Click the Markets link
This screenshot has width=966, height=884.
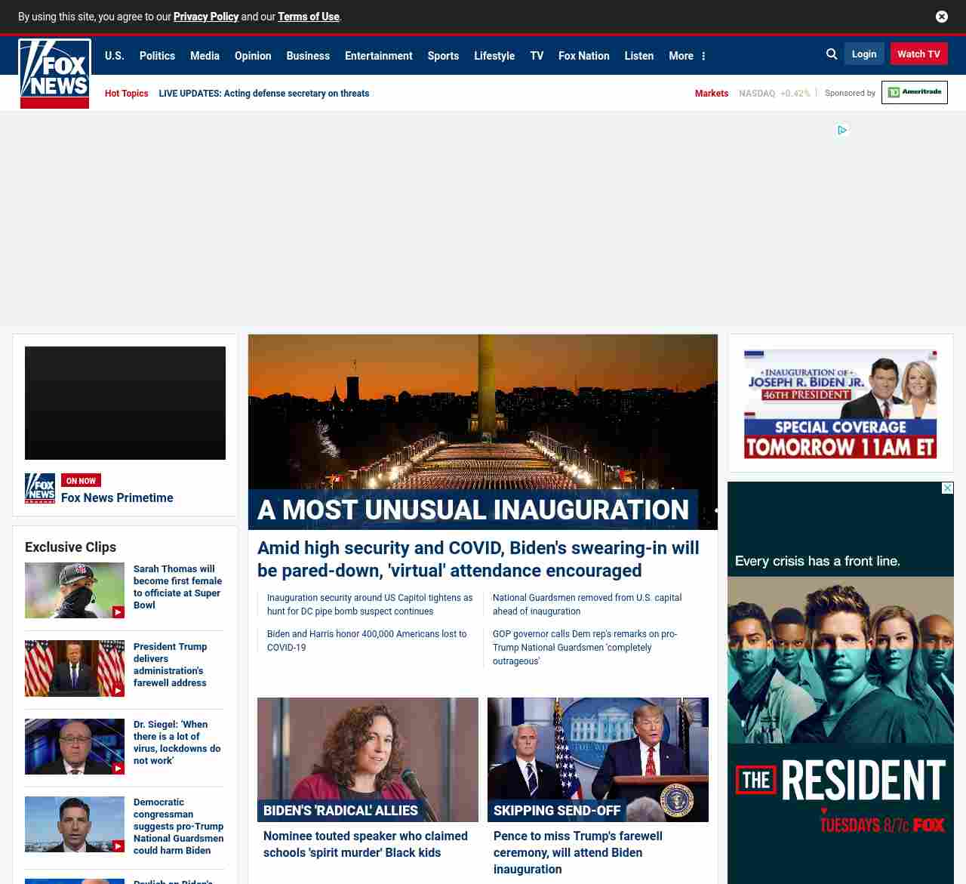[712, 94]
